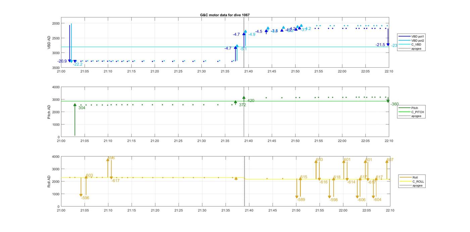This screenshot has height=232, width=470.
Task: Click the '-20.9' VBD data label
Action: click(x=62, y=61)
